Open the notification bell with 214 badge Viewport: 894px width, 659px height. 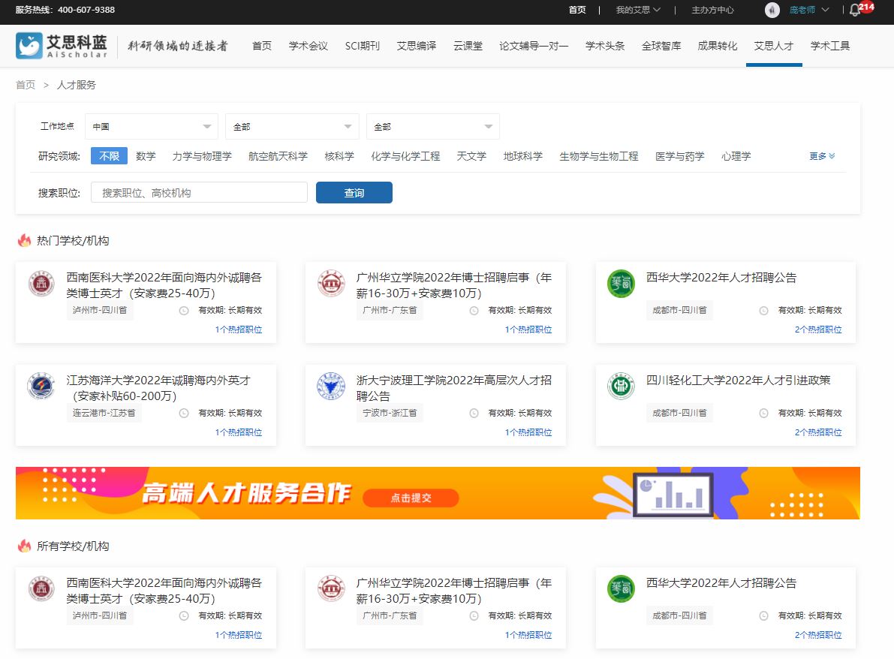(x=855, y=10)
